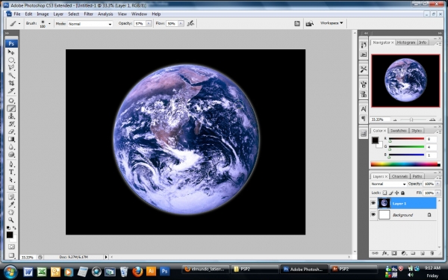Click the delete layer trash button

[x=432, y=253]
